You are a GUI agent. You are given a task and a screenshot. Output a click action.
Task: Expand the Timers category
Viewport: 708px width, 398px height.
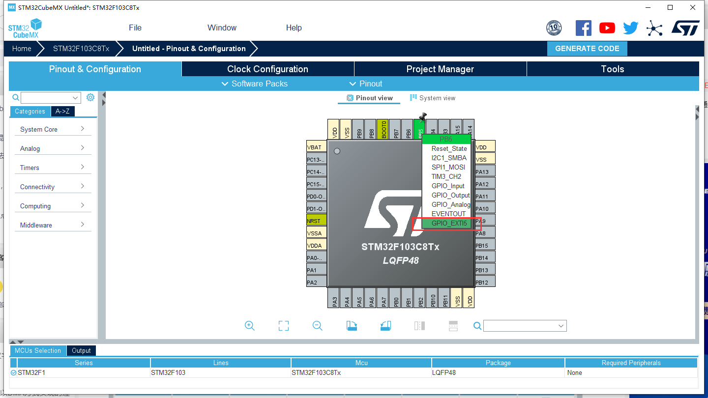pos(53,168)
